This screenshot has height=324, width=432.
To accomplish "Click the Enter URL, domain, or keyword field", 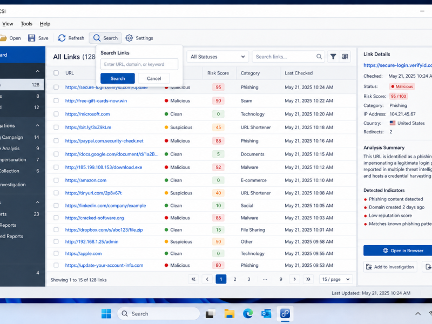I will (139, 64).
